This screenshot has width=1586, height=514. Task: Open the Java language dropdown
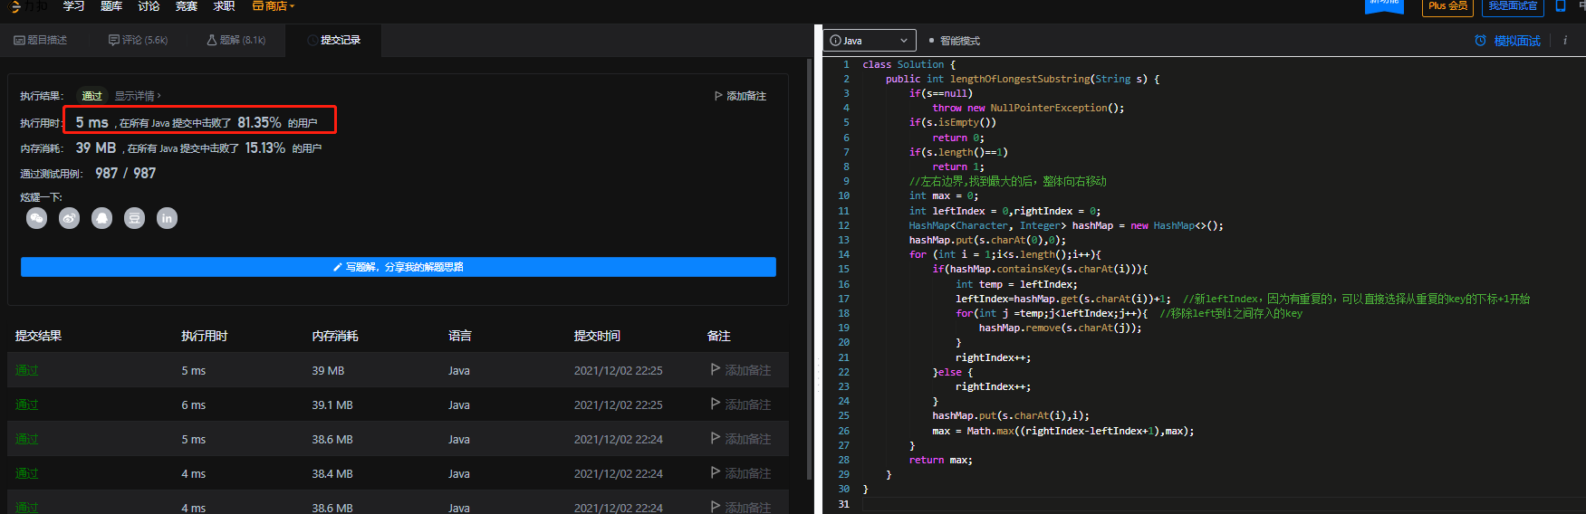point(870,41)
